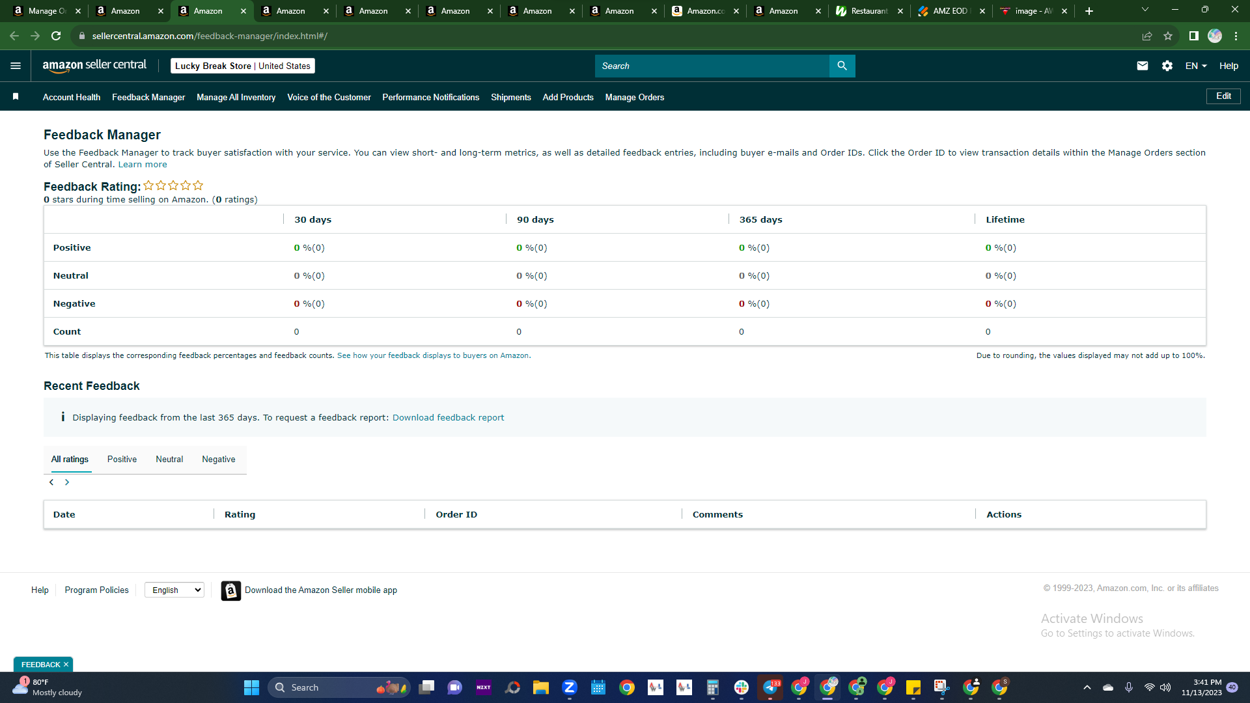Launch Zoom from the taskbar
This screenshot has width=1250, height=703.
point(570,687)
